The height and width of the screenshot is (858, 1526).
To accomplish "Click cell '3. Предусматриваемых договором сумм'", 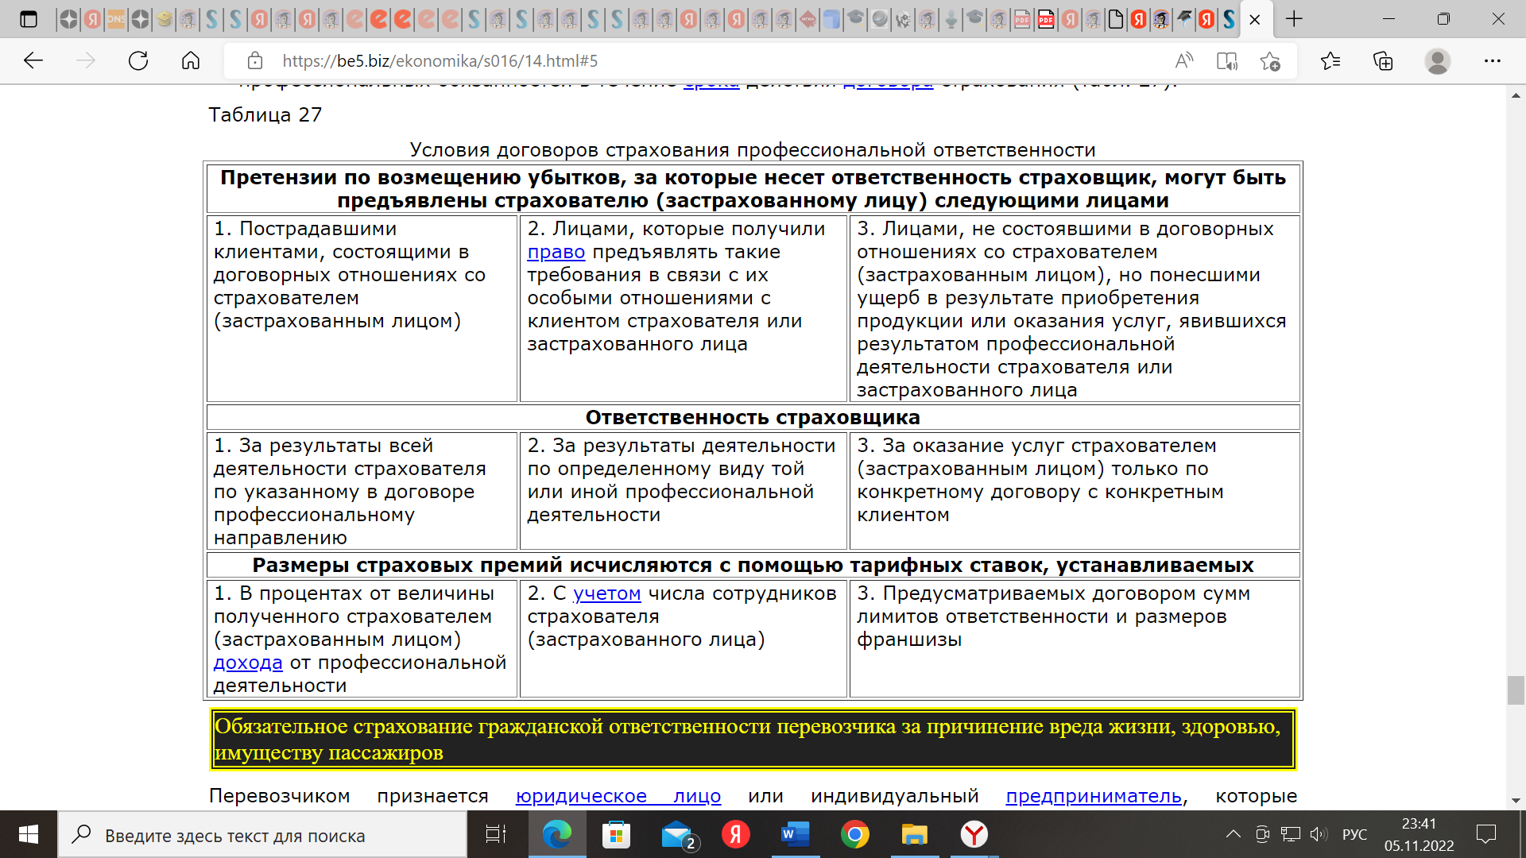I will click(1074, 639).
